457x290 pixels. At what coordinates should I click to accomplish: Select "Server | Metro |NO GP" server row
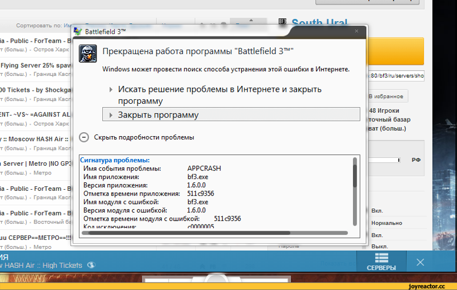point(35,168)
